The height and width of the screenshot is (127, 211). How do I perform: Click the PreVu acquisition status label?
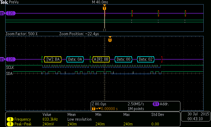[x=14, y=2]
